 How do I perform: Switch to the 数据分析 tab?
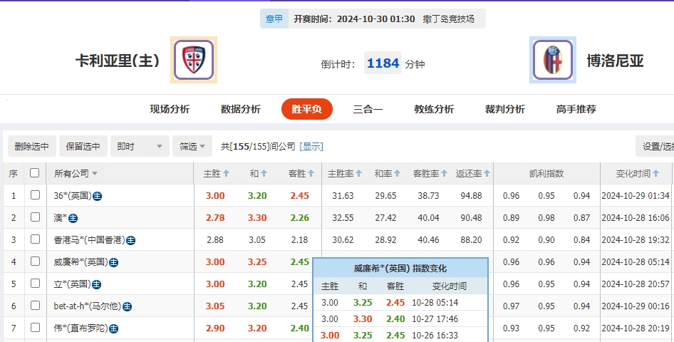tap(241, 109)
